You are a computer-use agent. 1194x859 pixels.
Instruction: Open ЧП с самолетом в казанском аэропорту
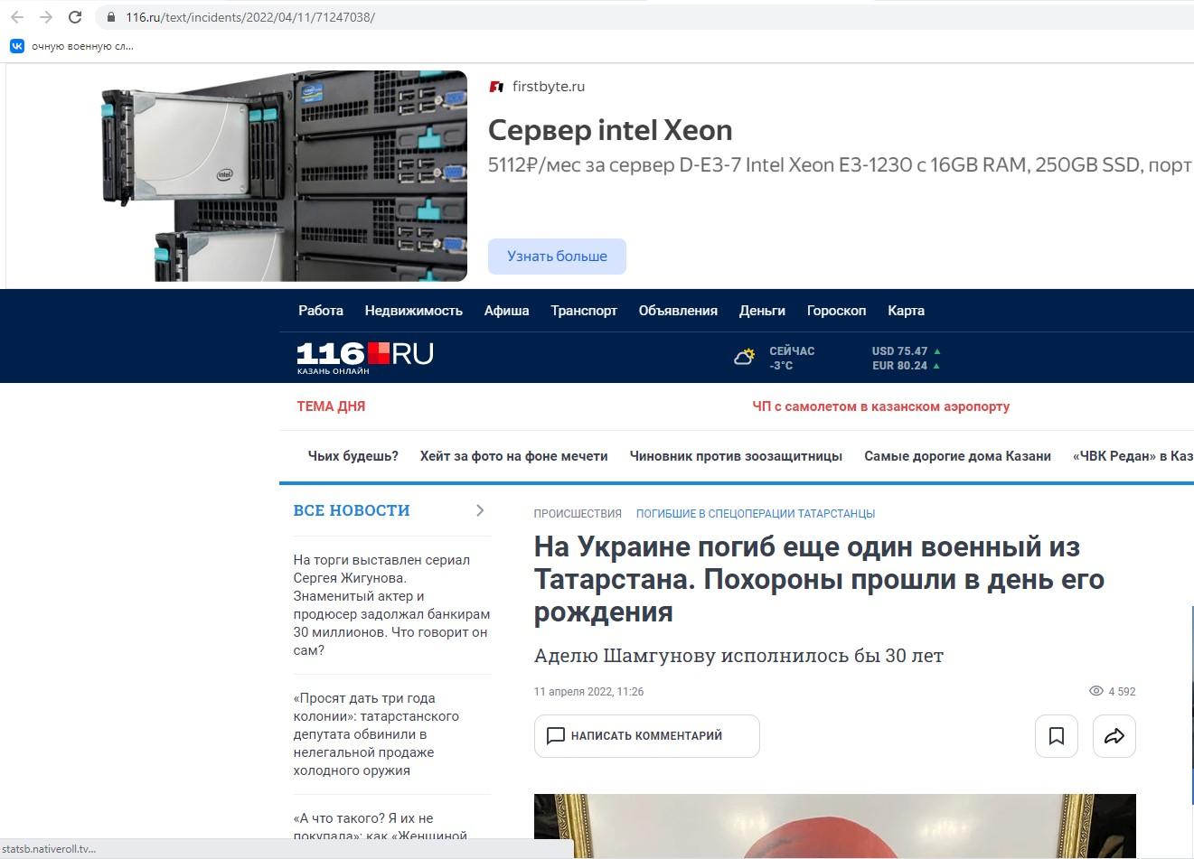click(881, 406)
